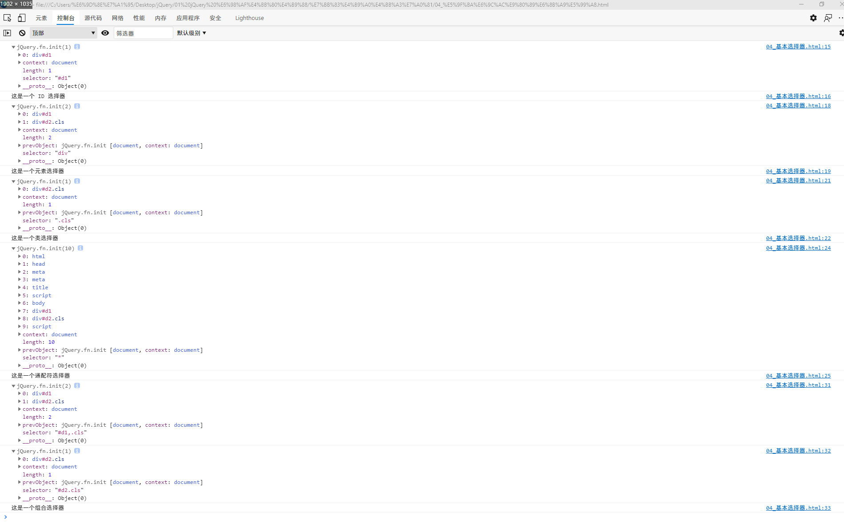This screenshot has width=844, height=527.
Task: Open source link 04_基本选择器.html:25
Action: pyautogui.click(x=798, y=376)
